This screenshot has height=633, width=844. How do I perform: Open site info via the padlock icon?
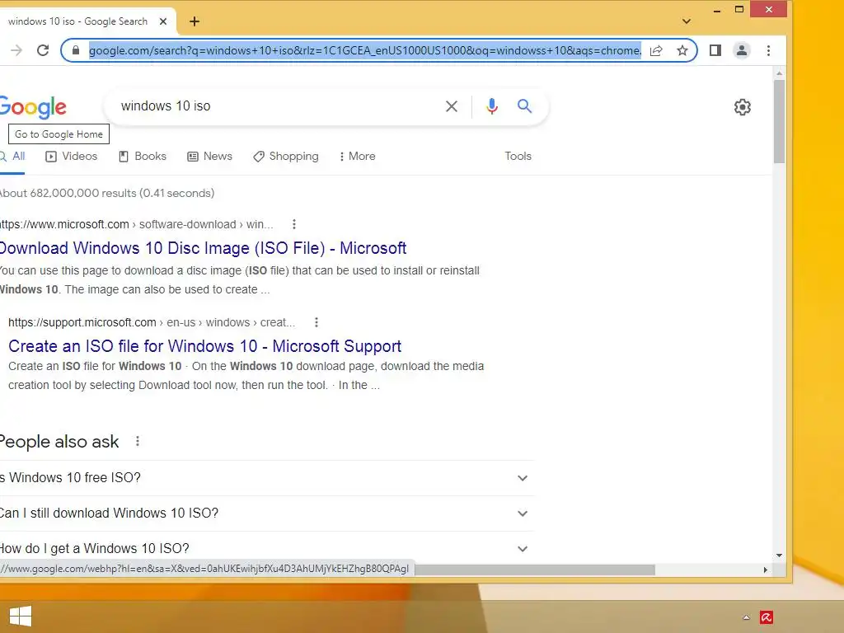click(x=76, y=50)
